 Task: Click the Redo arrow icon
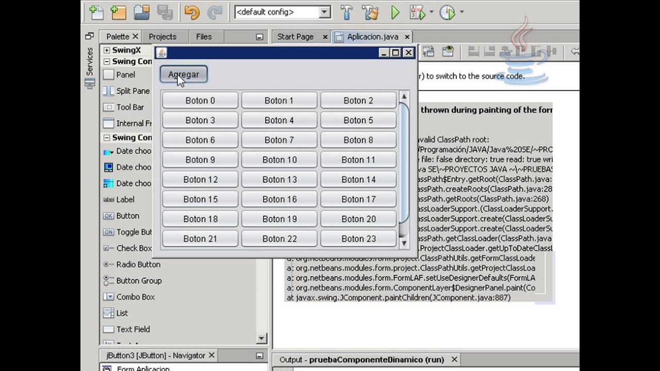pos(214,12)
